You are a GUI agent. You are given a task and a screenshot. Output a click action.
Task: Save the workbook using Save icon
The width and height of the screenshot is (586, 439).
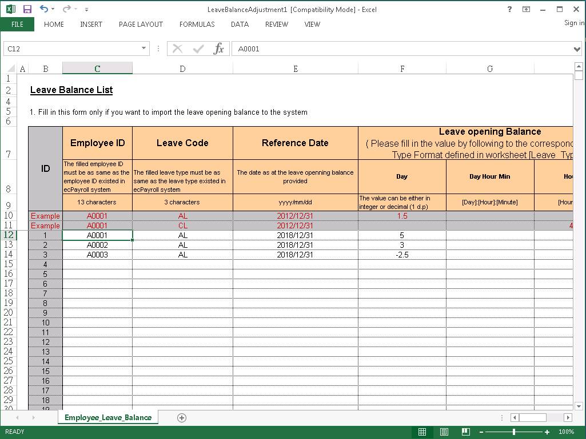coord(27,9)
